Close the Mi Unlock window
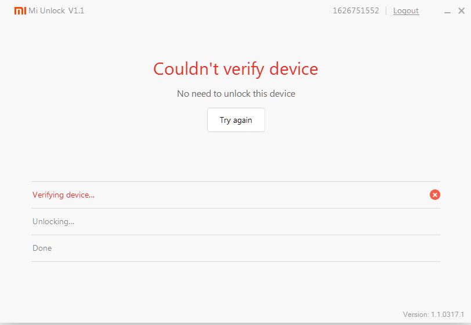 pos(462,11)
